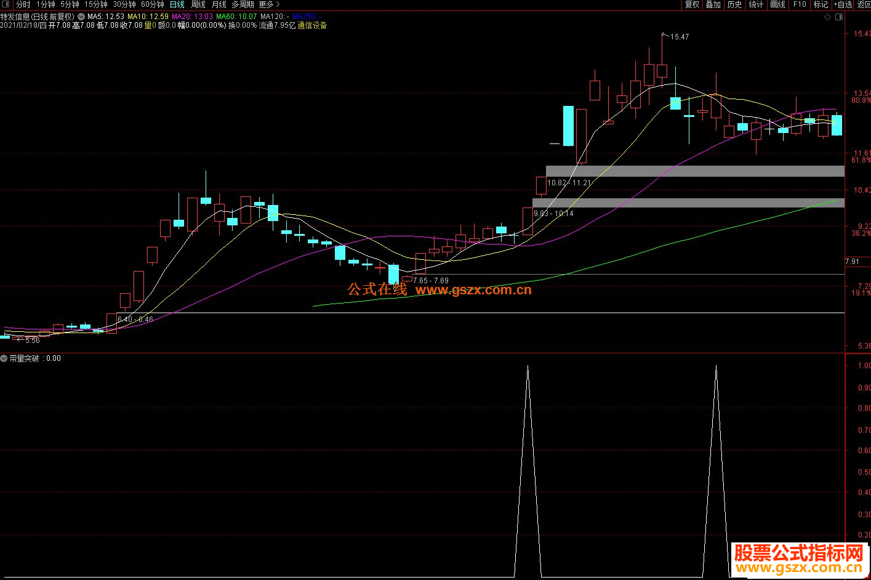Viewport: 871px width, 580px height.
Task: Click the 15.47 high price marker
Action: click(680, 37)
